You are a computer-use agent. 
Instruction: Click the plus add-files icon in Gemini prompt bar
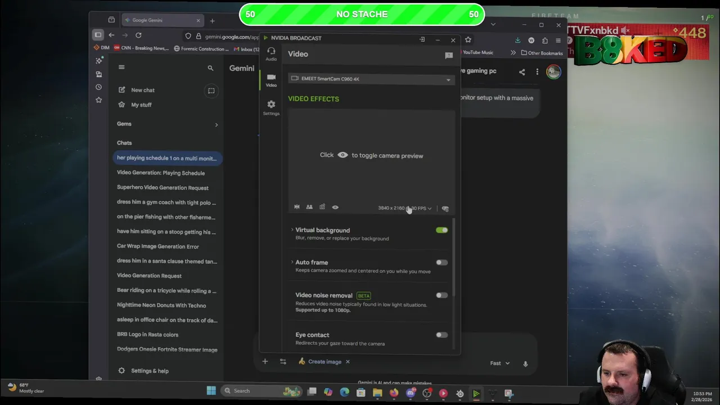click(265, 362)
